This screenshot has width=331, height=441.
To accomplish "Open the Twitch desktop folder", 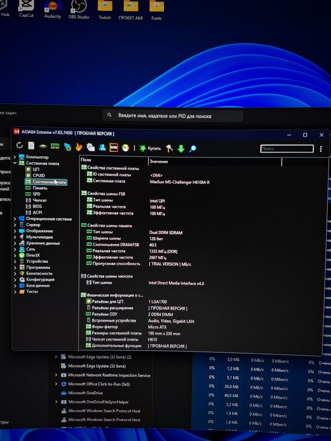I will click(x=105, y=10).
